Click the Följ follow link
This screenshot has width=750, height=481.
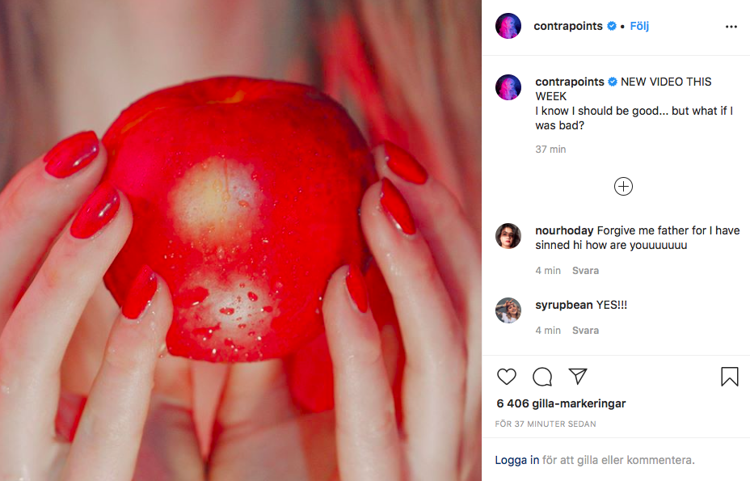pyautogui.click(x=639, y=26)
